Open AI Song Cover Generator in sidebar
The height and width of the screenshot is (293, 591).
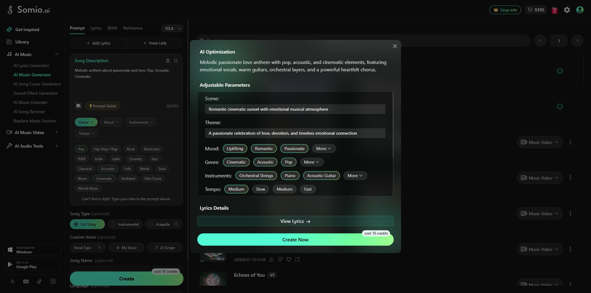(x=37, y=84)
